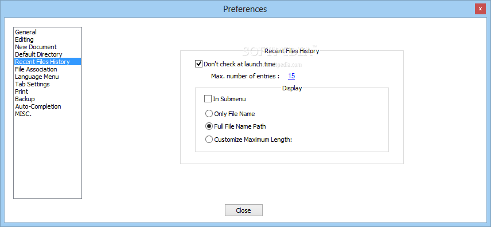Select Print preferences
This screenshot has height=227, width=491.
pos(47,91)
